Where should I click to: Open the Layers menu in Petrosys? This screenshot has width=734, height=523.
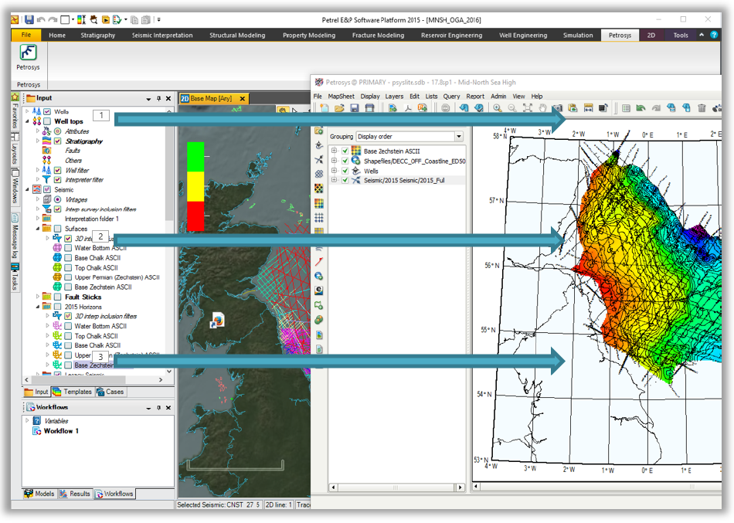[x=394, y=96]
